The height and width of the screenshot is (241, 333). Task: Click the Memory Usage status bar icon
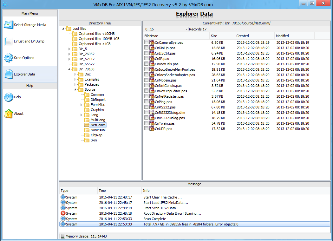63,236
